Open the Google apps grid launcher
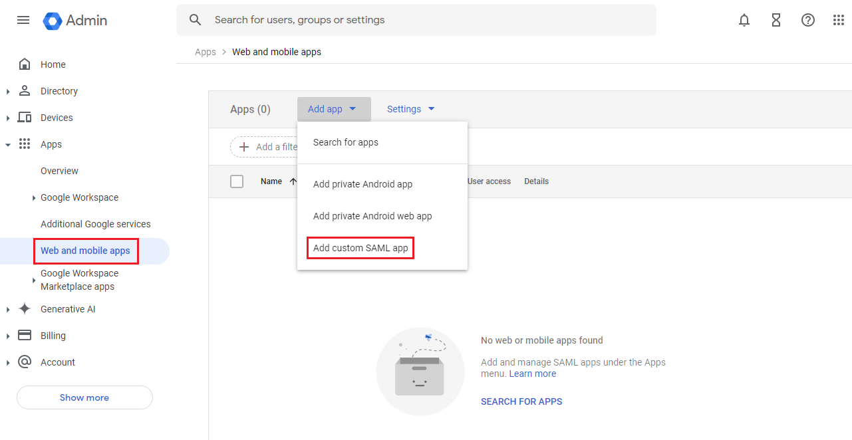The width and height of the screenshot is (852, 440). tap(839, 20)
